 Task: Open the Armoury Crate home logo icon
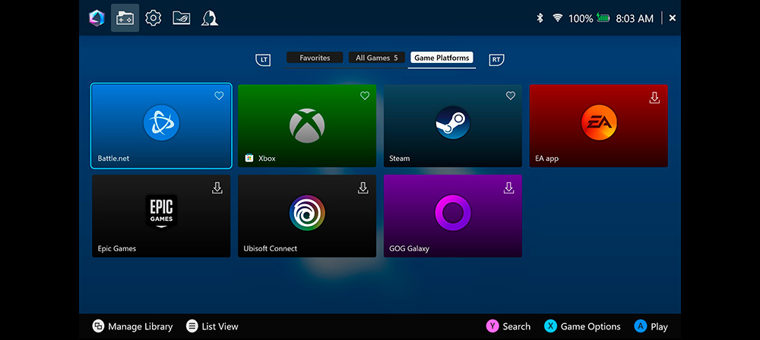pos(97,18)
